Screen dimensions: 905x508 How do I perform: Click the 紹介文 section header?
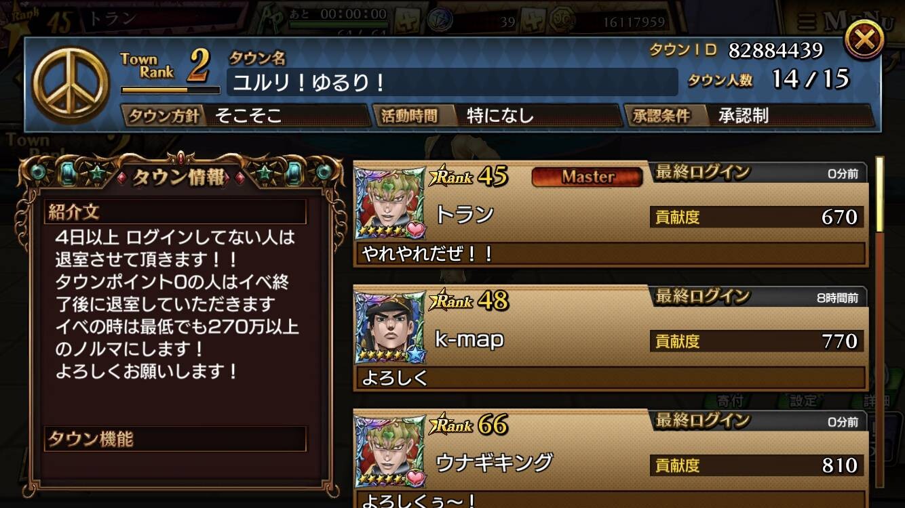(x=175, y=212)
